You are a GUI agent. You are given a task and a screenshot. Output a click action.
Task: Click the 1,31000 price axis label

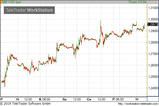point(153,8)
